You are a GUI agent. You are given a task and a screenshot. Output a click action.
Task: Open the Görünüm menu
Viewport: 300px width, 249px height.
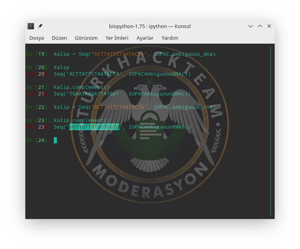point(86,38)
